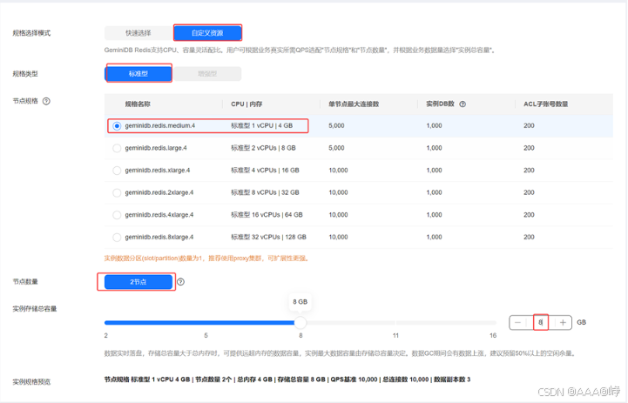Screen dimensions: 628x403
Task: Click the 8 GB slider tooltip
Action: tap(300, 302)
